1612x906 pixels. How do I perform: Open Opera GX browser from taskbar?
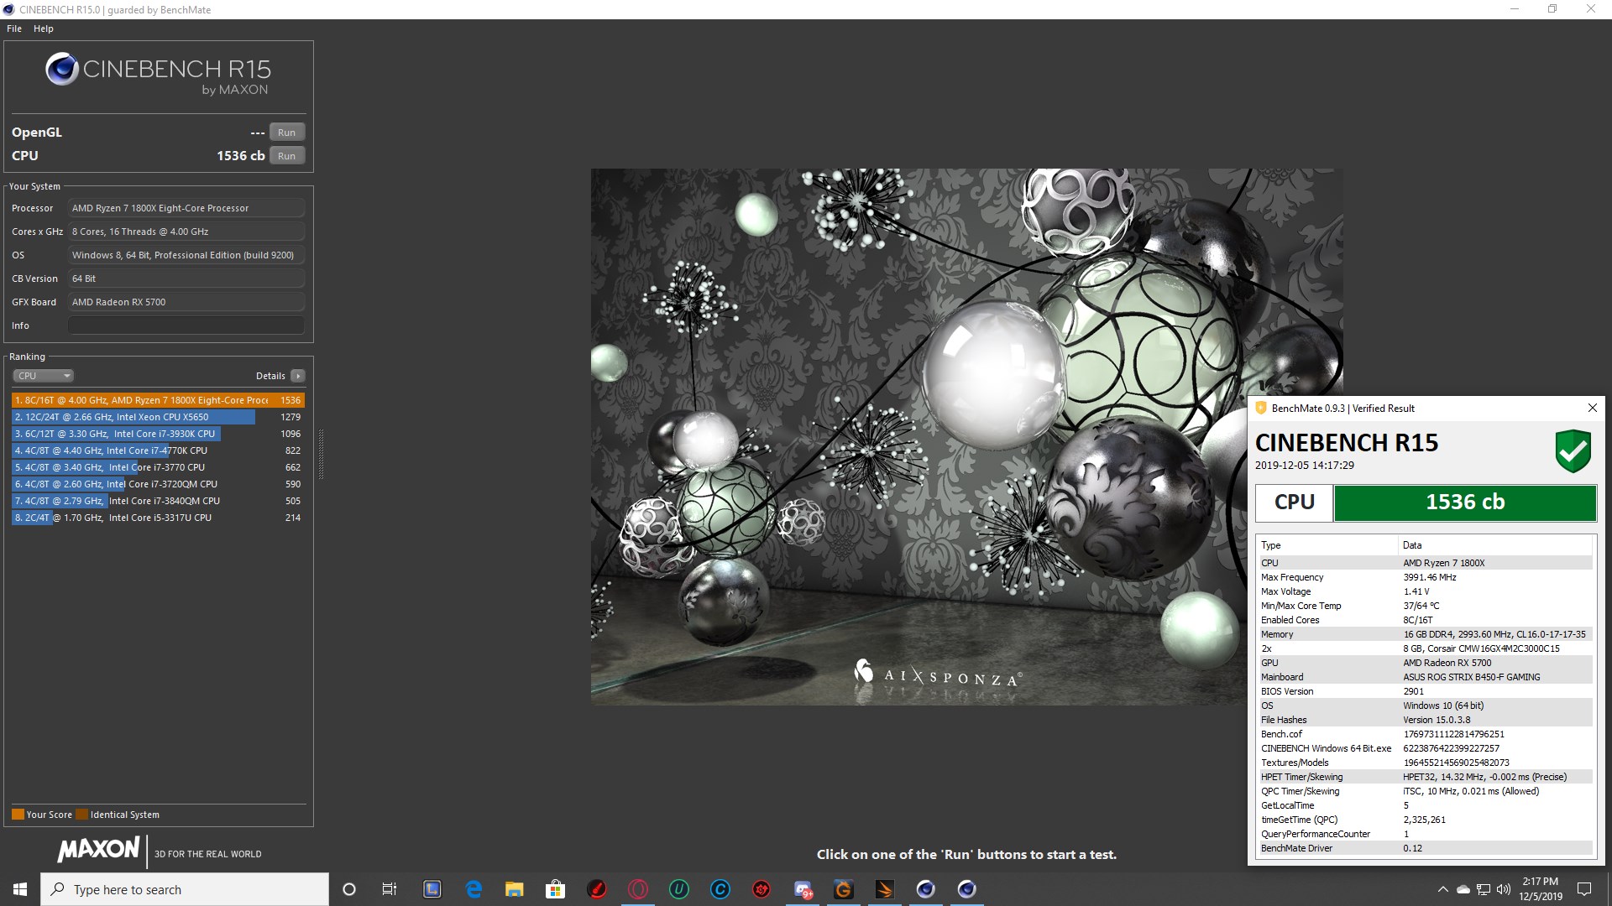(638, 889)
